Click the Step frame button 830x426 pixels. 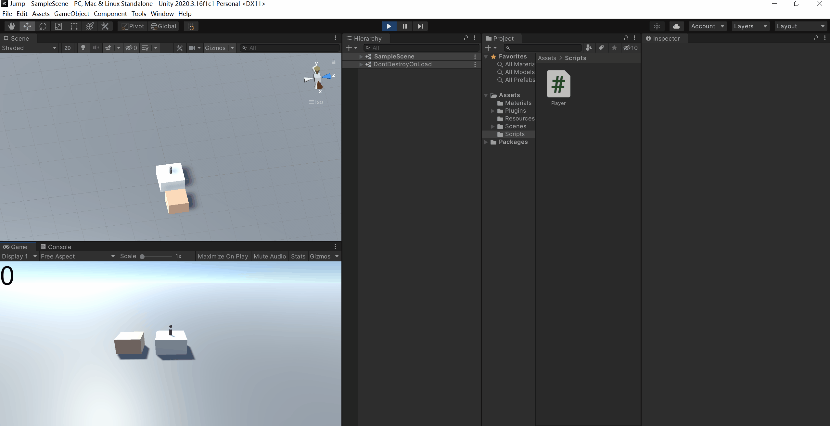click(420, 26)
